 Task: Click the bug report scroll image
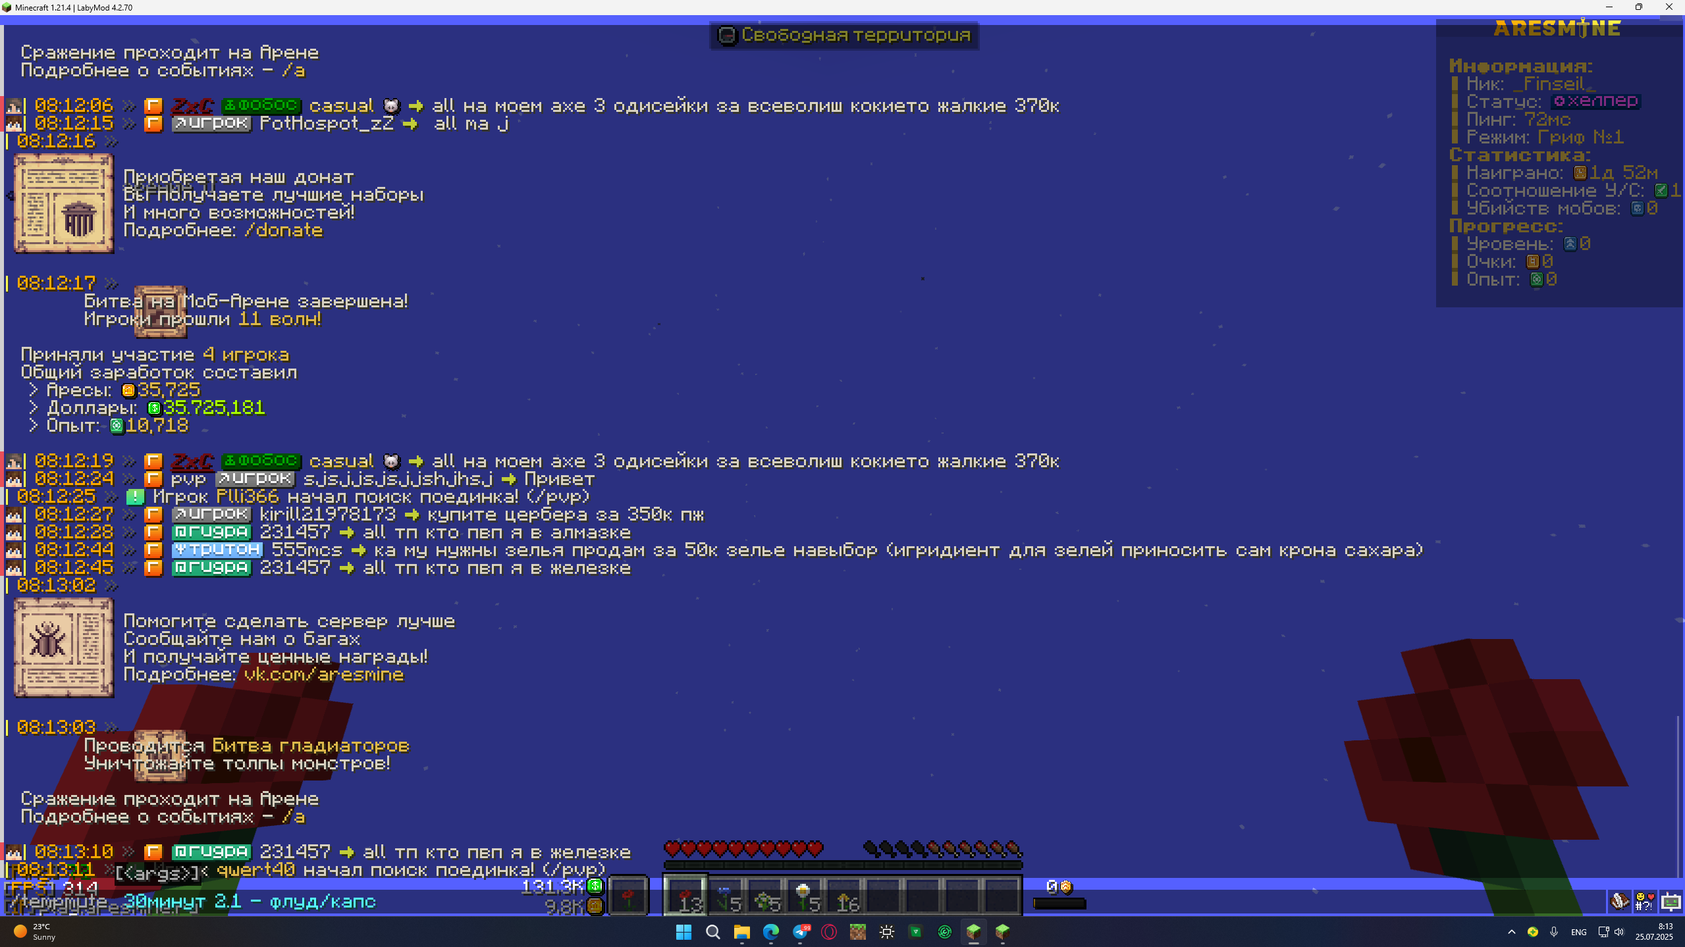(x=64, y=648)
